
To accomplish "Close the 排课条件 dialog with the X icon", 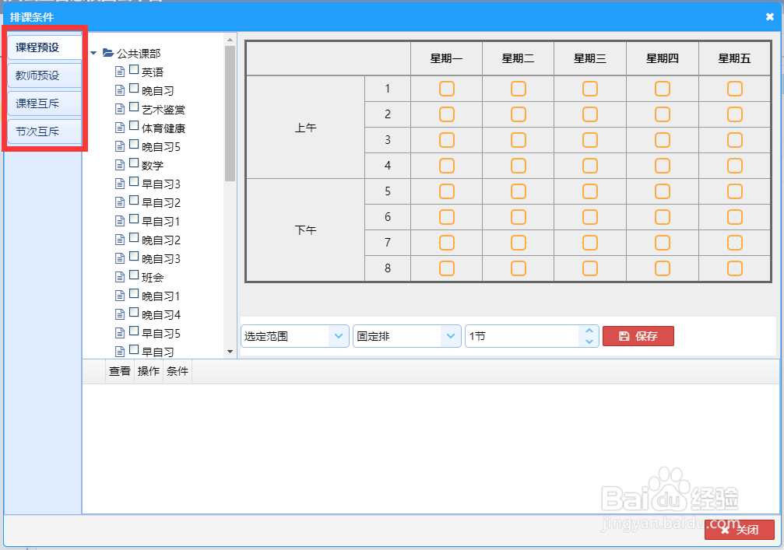I will pyautogui.click(x=769, y=17).
